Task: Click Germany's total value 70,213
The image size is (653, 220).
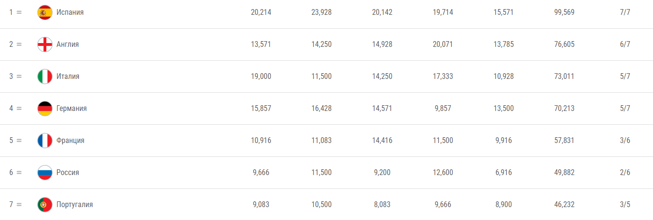Action: coord(564,109)
